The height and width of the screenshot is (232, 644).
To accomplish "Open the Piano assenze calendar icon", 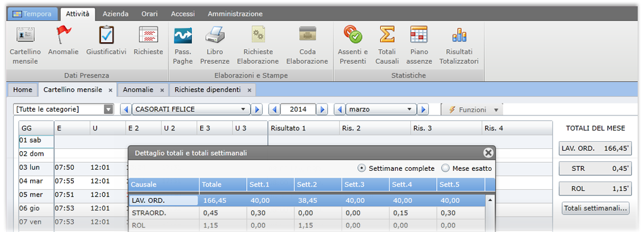I will [x=419, y=35].
